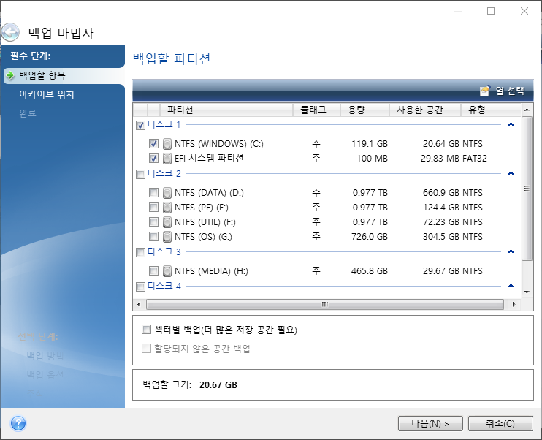Open the help question mark icon

coord(18,423)
